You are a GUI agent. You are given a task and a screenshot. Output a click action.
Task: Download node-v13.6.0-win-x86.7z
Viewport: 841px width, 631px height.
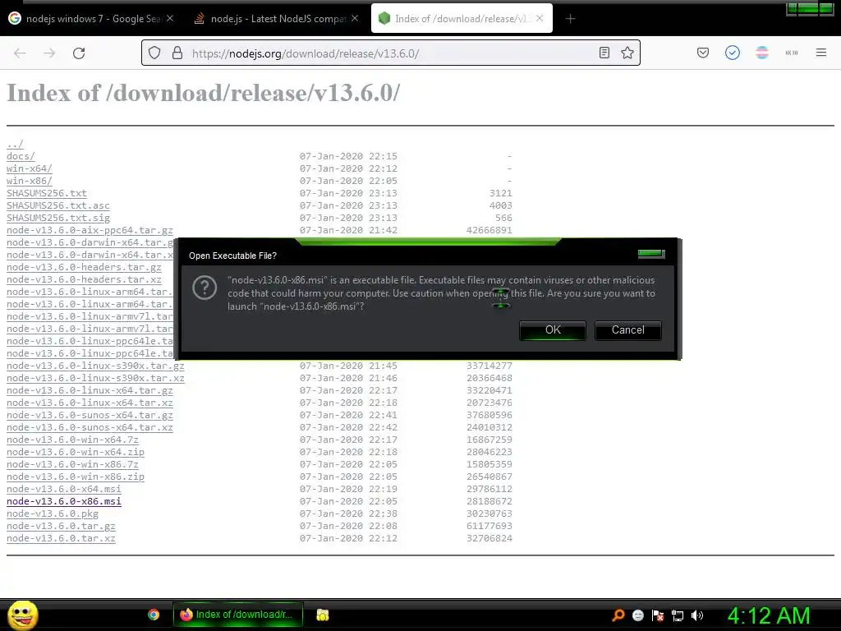pos(72,465)
